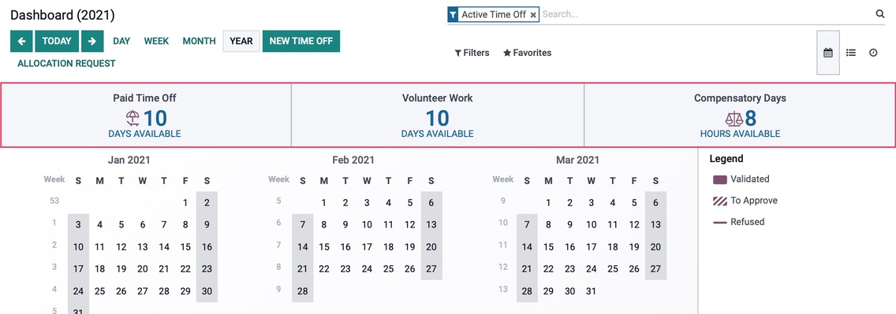Remove the Active Time Off filter tag
This screenshot has width=896, height=314.
[533, 15]
